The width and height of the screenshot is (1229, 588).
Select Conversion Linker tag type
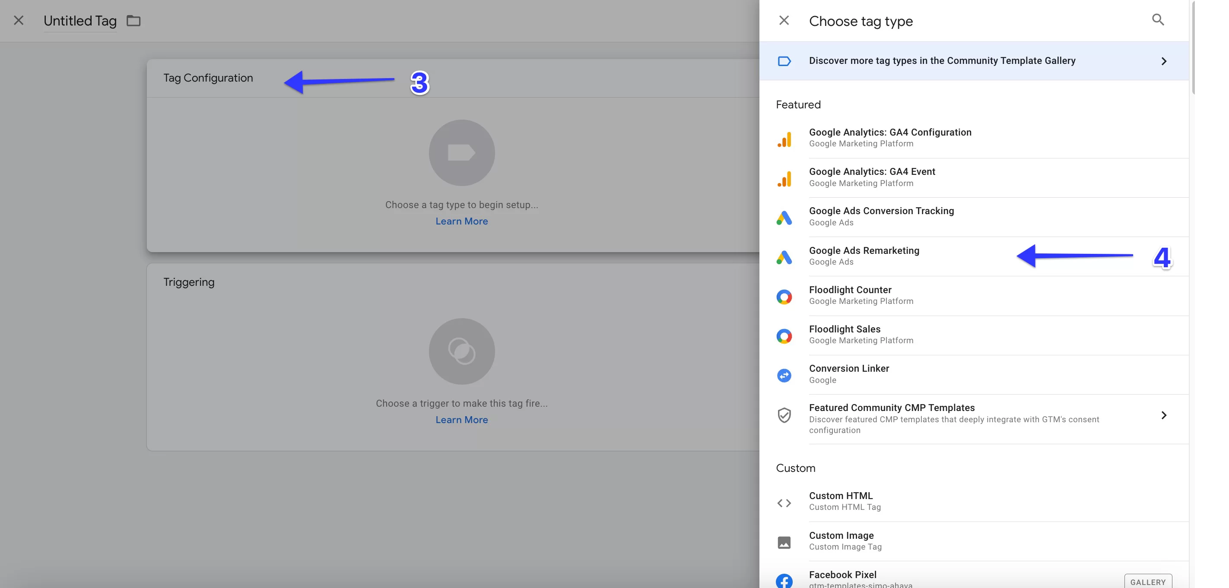click(x=974, y=374)
